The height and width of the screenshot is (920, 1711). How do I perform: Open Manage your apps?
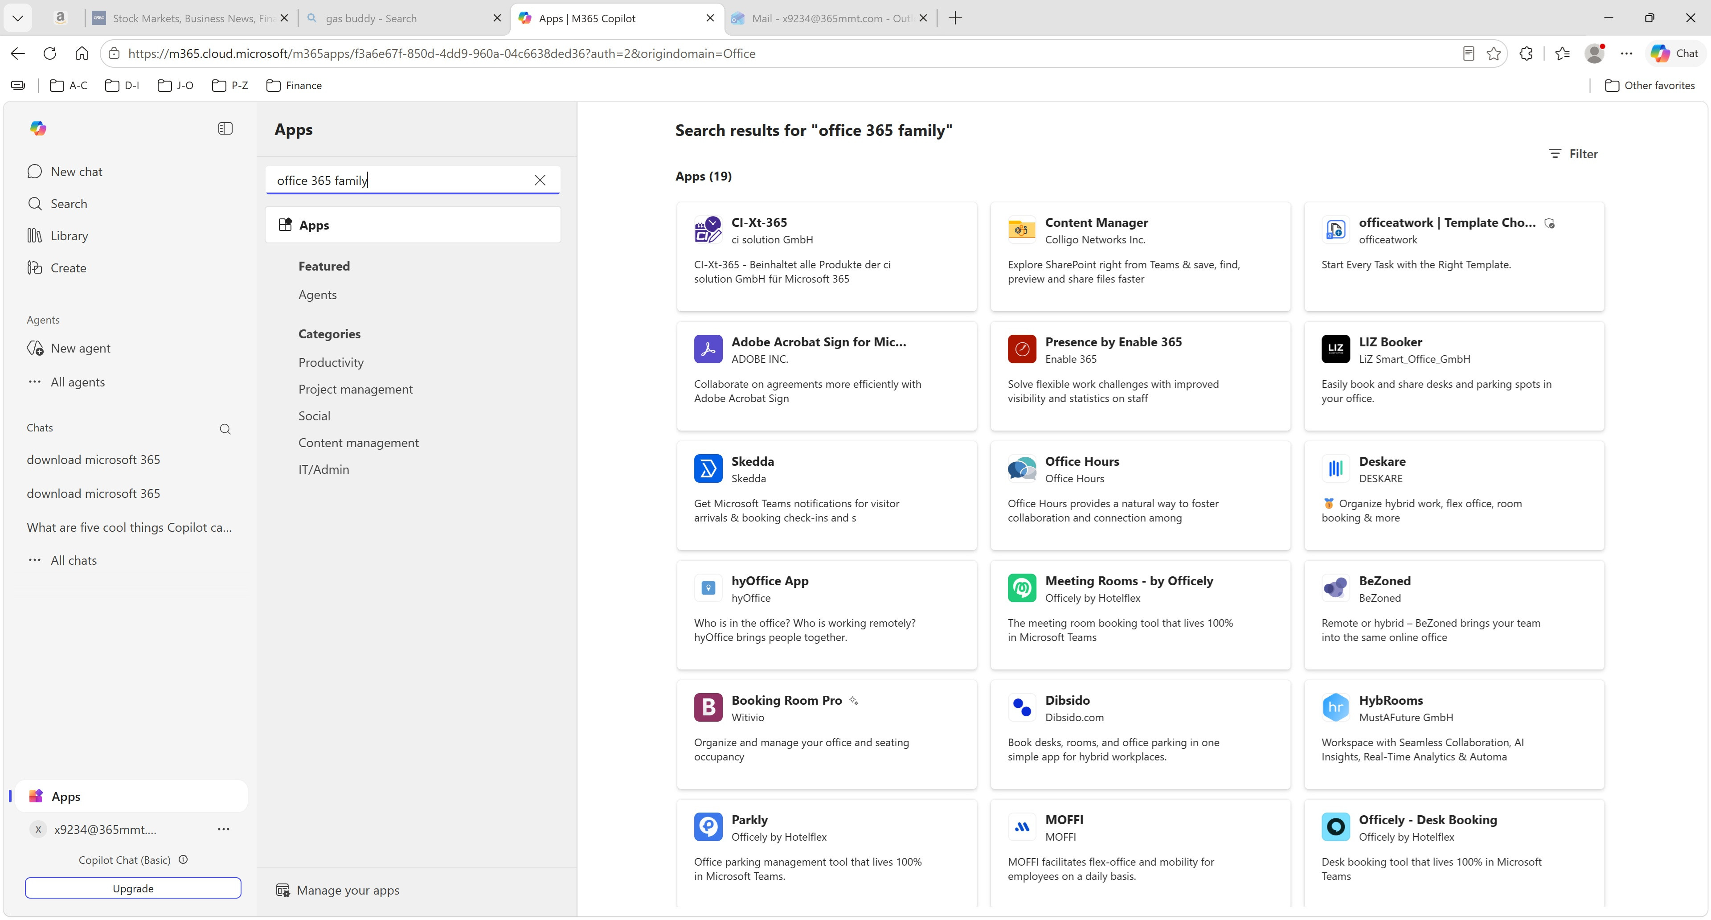pos(337,890)
